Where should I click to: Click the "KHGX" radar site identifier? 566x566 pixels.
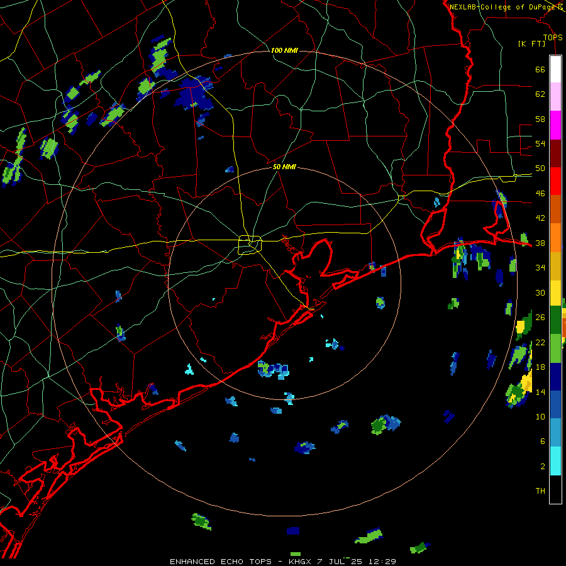[299, 562]
